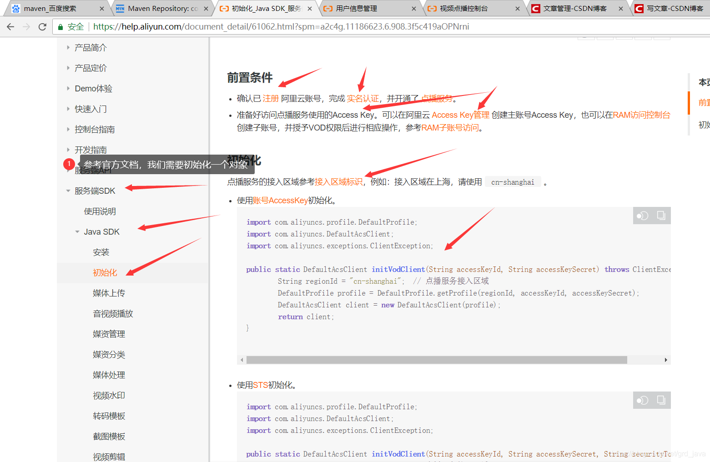The image size is (710, 462).
Task: Open the 账号AccessKey link
Action: pyautogui.click(x=280, y=201)
